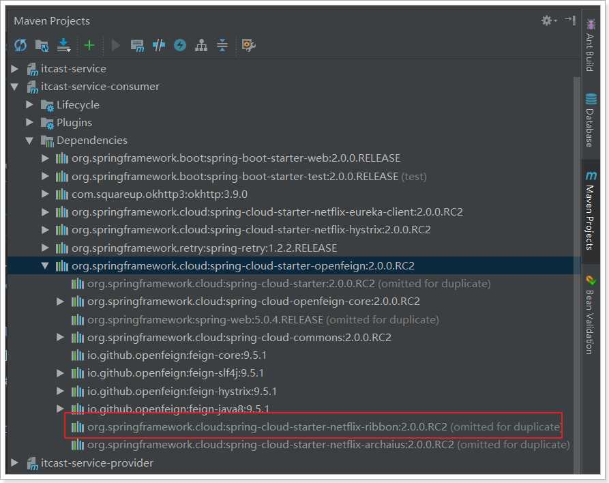Open the Database side tab
The height and width of the screenshot is (483, 609).
pos(590,119)
